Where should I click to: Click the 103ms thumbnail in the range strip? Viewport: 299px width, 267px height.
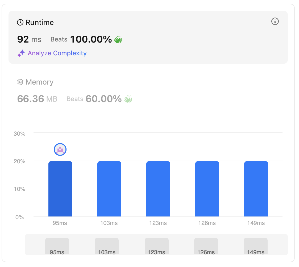(107, 246)
